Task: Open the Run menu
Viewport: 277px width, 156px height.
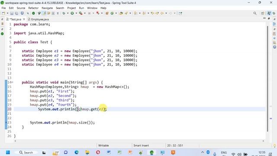Action: (x=81, y=8)
